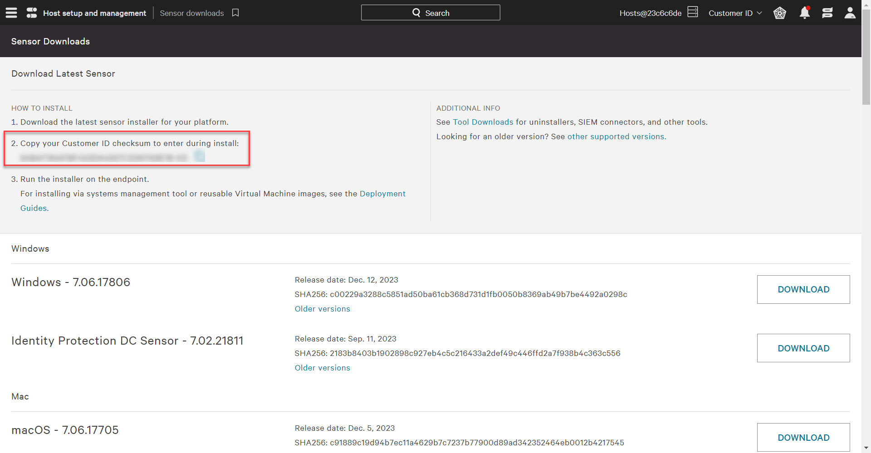This screenshot has height=453, width=871.
Task: Open the pentagon web-shaped icon in header
Action: [779, 13]
